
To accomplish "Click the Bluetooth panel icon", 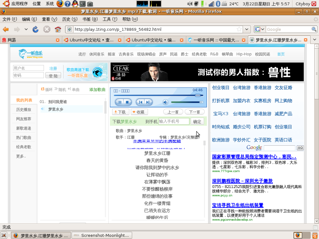I will 218,4.
